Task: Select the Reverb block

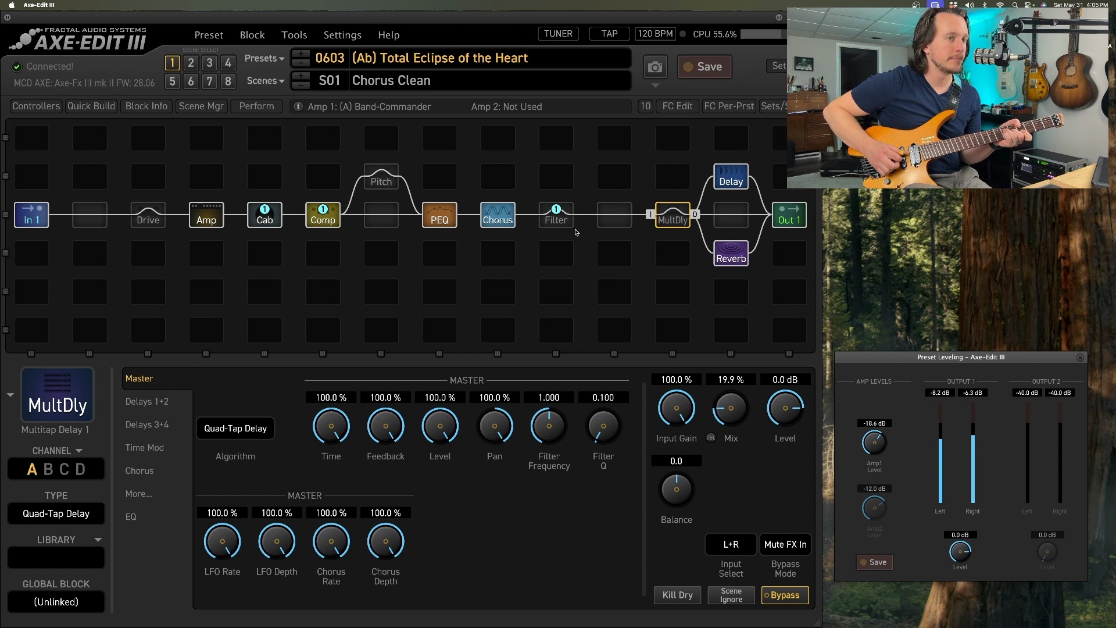Action: coord(731,254)
